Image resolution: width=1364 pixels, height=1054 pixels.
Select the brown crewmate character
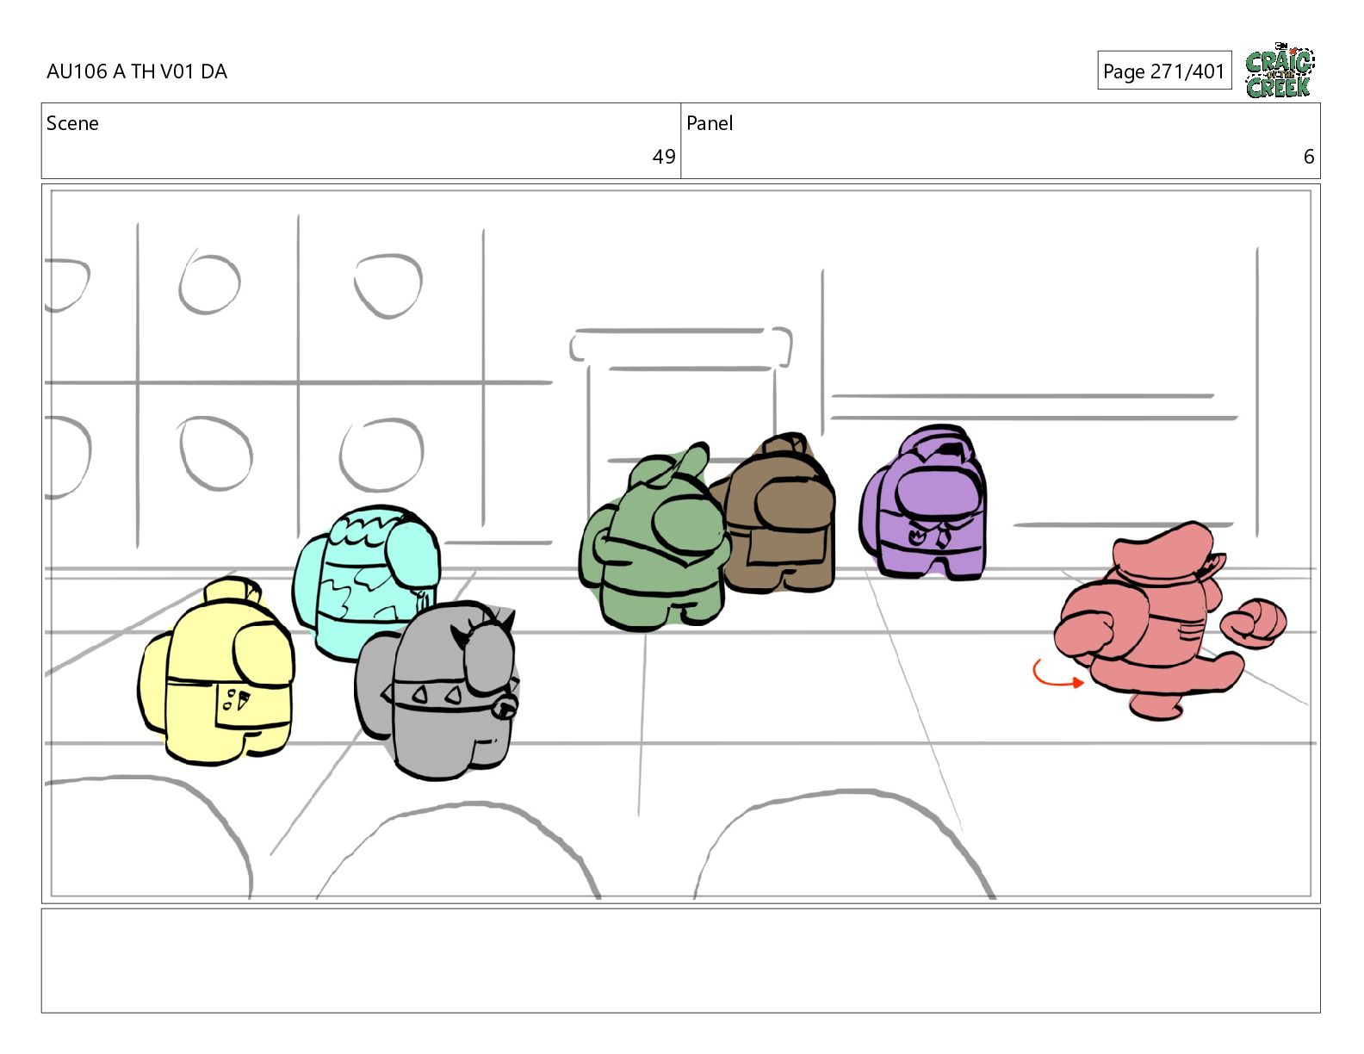[779, 515]
